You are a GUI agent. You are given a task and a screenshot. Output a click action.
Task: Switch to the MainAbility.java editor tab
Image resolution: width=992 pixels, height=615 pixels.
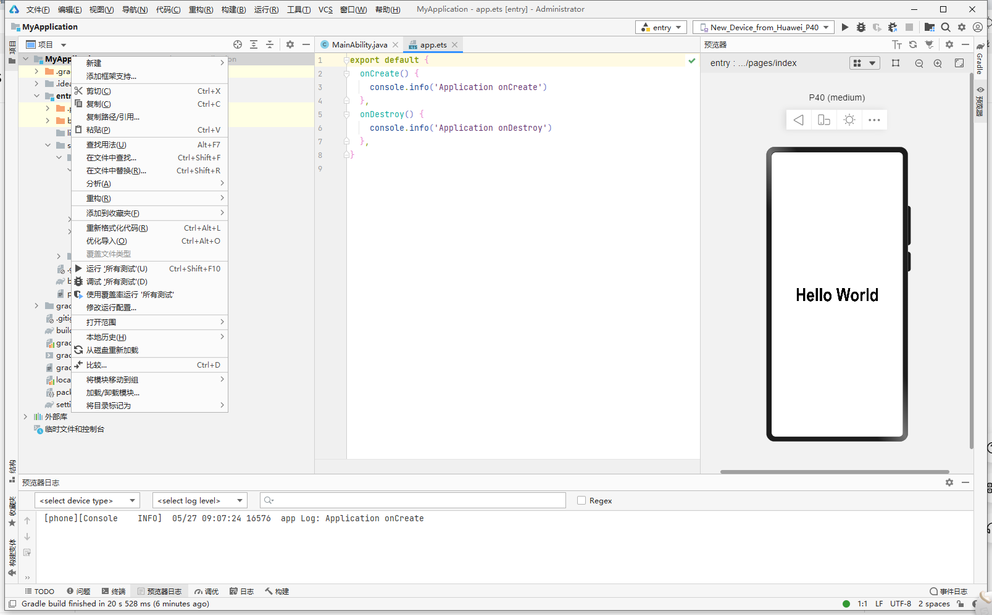pos(359,44)
